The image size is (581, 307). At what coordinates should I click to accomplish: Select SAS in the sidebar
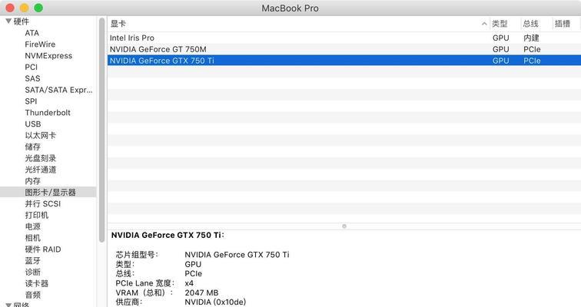[x=32, y=78]
